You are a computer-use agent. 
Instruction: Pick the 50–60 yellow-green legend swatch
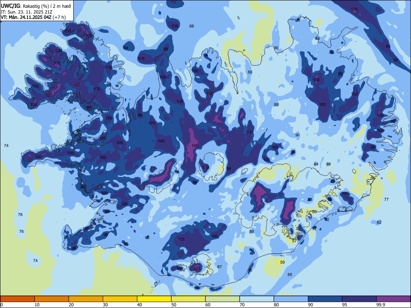click(x=188, y=299)
